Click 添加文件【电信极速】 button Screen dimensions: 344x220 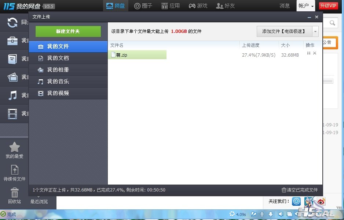pyautogui.click(x=284, y=31)
